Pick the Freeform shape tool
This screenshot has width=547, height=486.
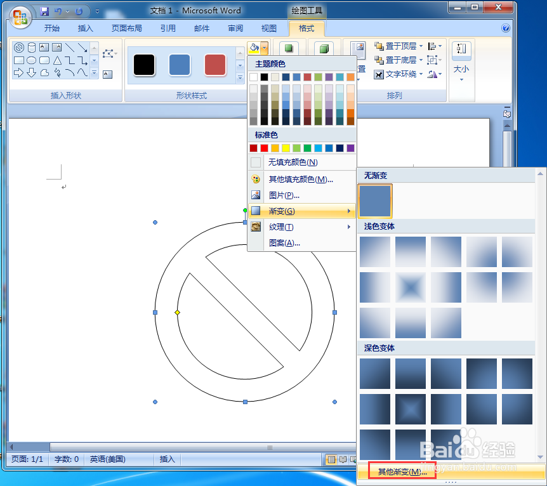click(x=44, y=72)
